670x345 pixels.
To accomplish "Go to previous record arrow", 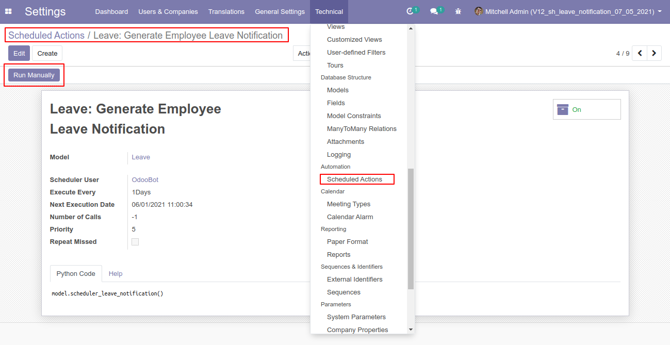I will (x=640, y=53).
